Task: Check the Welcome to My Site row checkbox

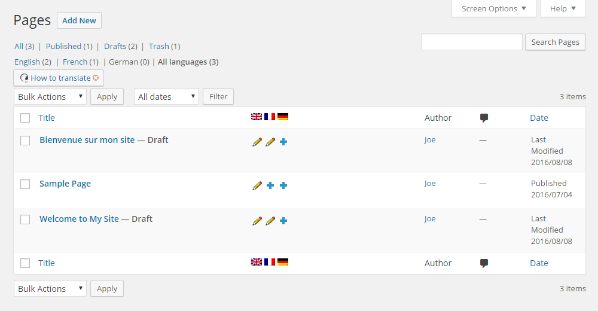Action: (25, 219)
